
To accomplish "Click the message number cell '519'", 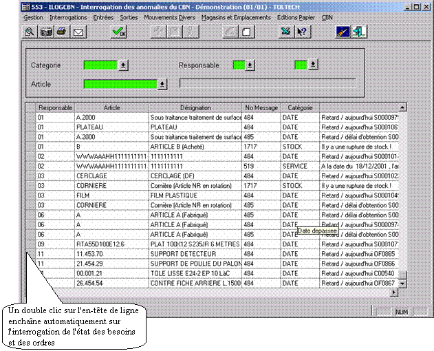I will click(261, 167).
